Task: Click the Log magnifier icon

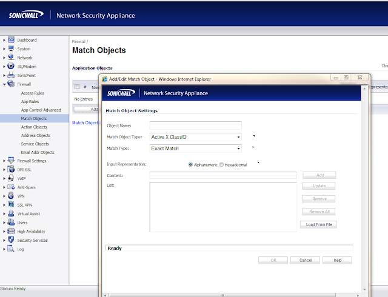Action: click(x=11, y=249)
